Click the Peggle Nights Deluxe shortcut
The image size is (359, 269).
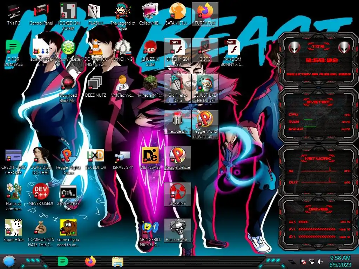(68, 161)
